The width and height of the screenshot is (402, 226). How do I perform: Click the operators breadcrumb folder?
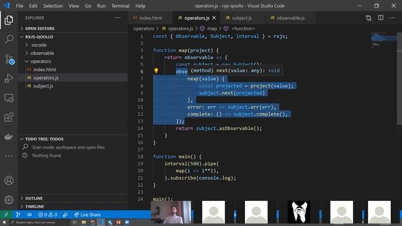pyautogui.click(x=144, y=28)
